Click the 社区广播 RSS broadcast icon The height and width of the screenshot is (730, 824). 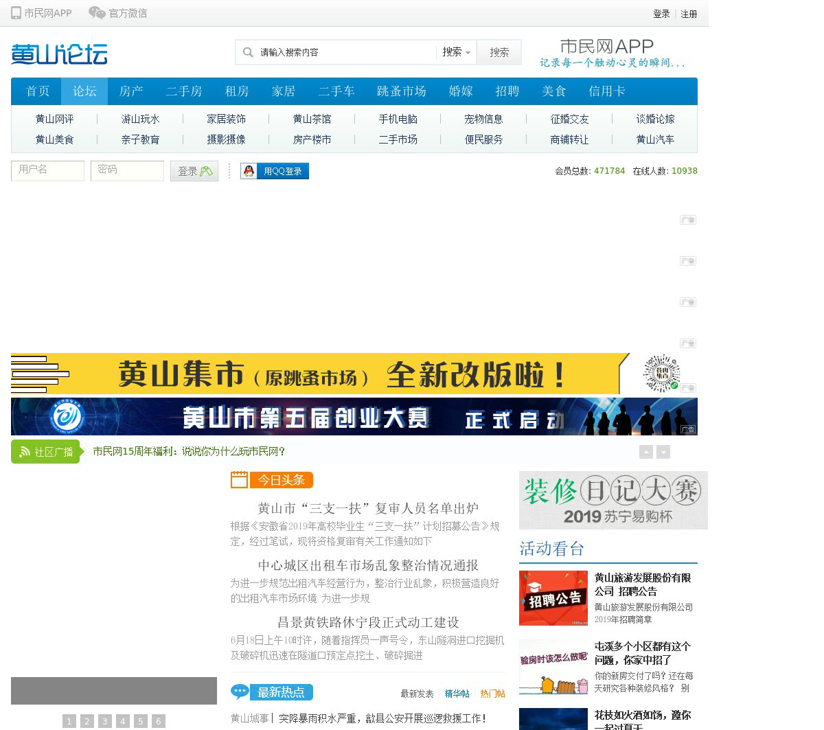[25, 452]
